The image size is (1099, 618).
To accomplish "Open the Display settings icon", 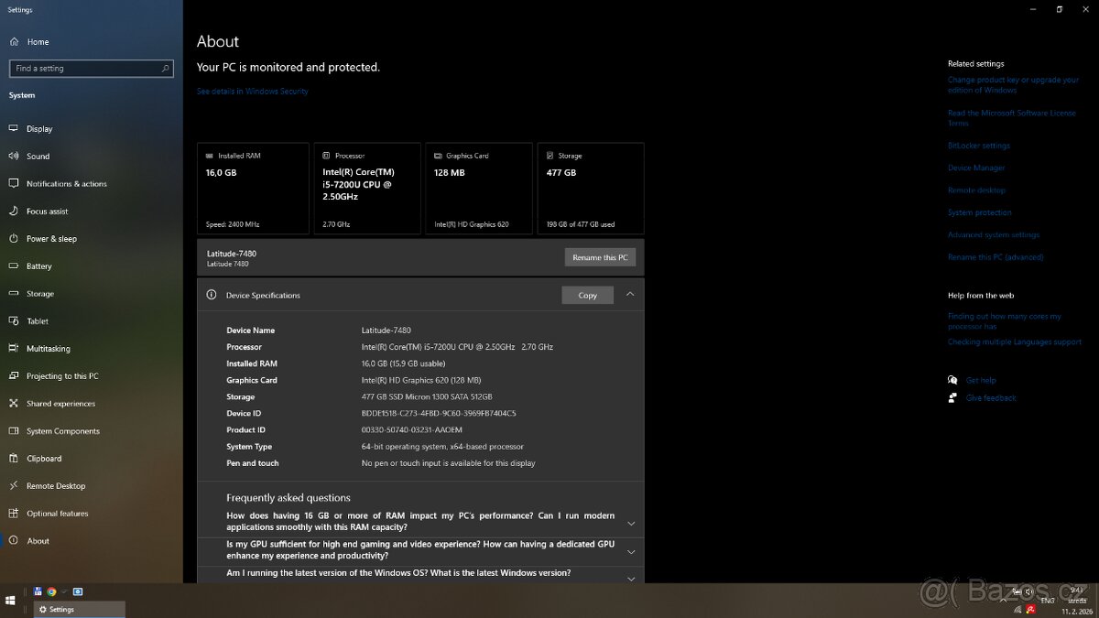I will tap(14, 128).
